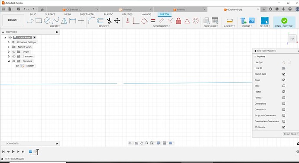Screen dimensions: 299x163
Task: Click the TOP face of ViewCube
Action: coord(292,39)
